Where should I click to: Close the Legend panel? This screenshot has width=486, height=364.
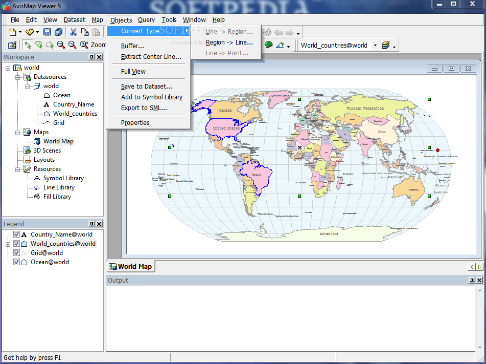[99, 224]
